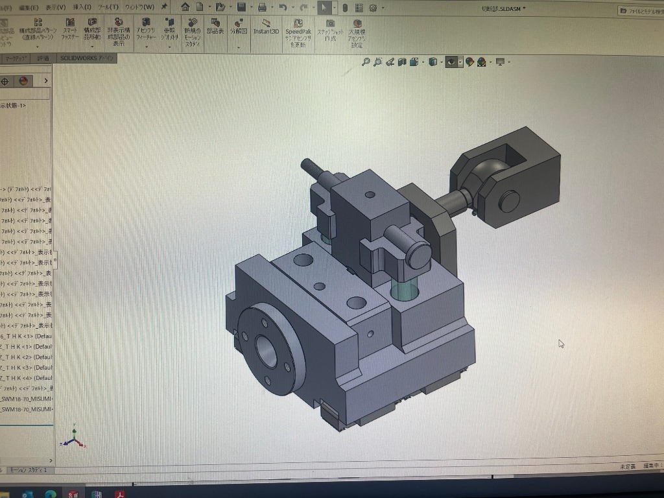
Task: Open the exploded view (分解図) dropdown arrow
Action: [x=239, y=46]
